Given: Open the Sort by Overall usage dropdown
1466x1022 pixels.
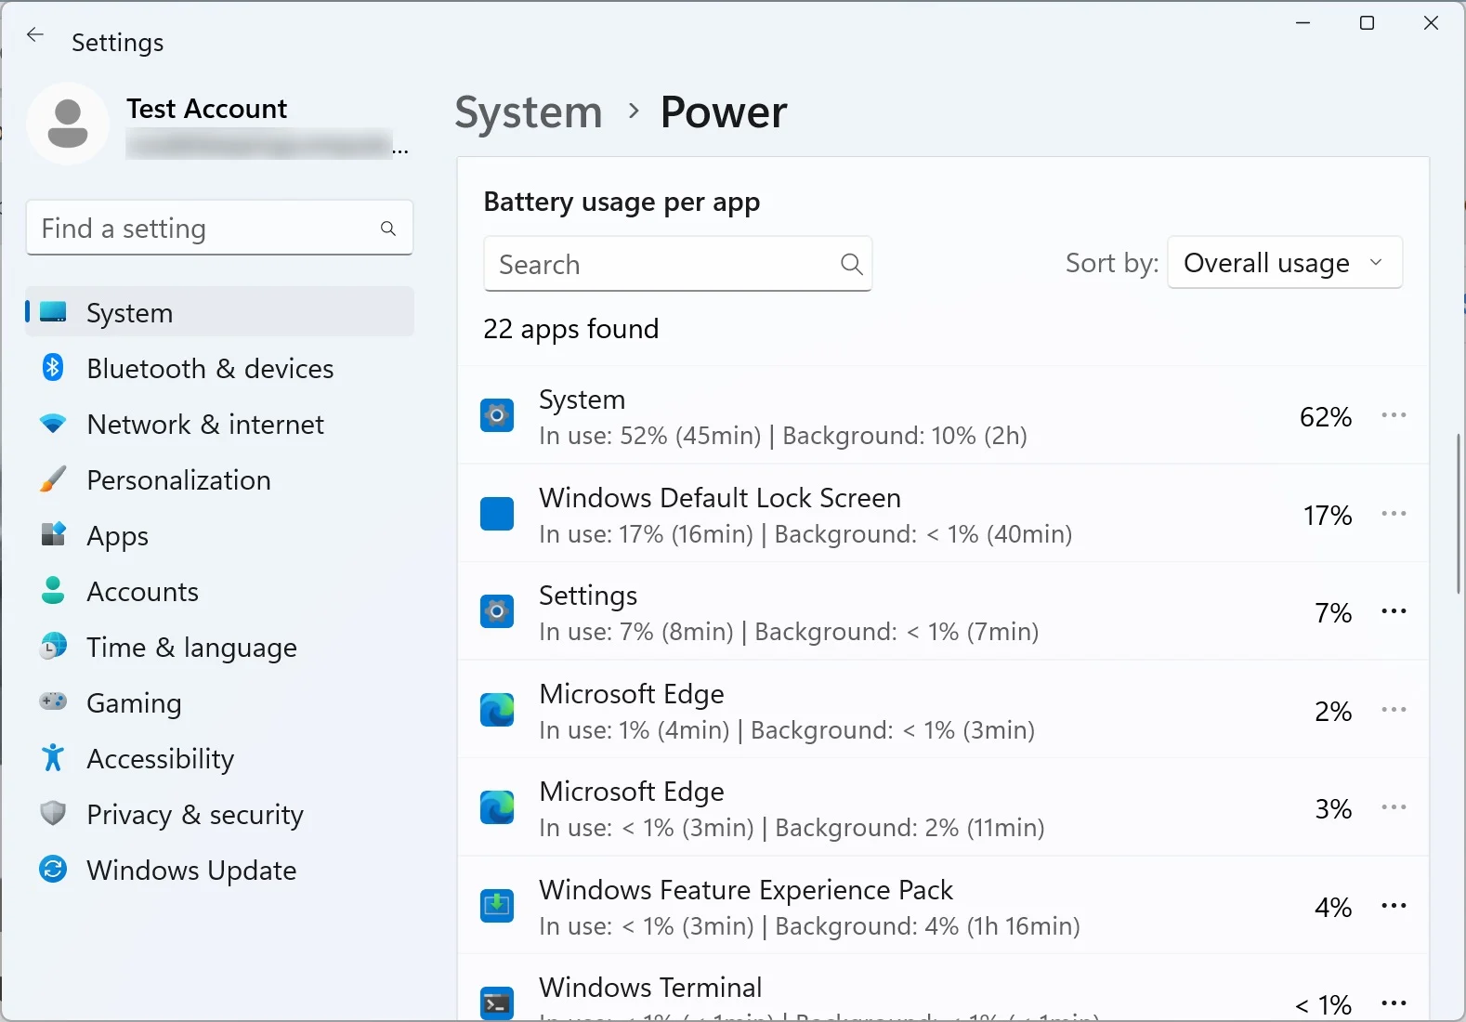Looking at the screenshot, I should (x=1284, y=263).
